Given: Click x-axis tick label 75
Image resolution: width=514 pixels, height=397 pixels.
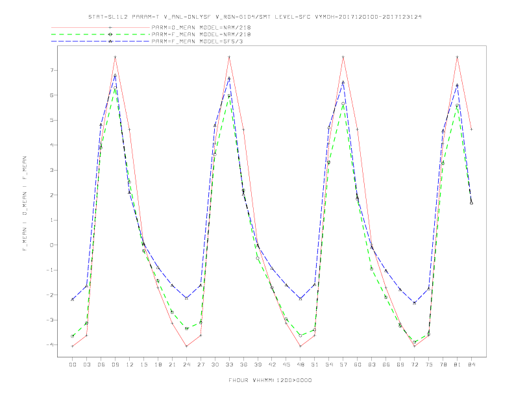Looking at the screenshot, I should [x=429, y=365].
